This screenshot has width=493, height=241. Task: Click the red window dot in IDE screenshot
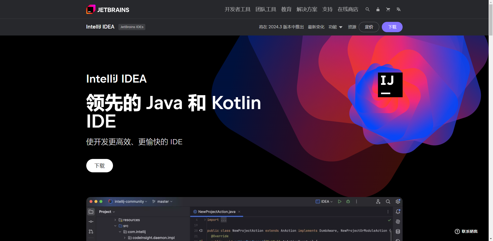point(91,201)
